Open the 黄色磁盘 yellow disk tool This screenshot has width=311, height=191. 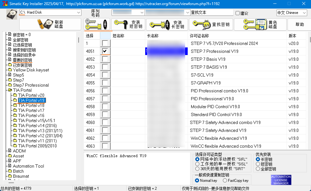(255, 24)
